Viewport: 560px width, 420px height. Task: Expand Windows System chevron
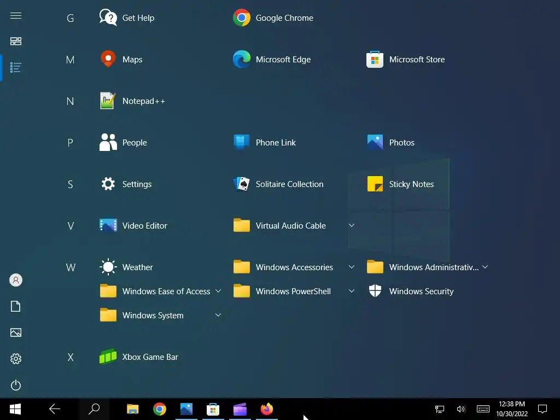pos(218,315)
